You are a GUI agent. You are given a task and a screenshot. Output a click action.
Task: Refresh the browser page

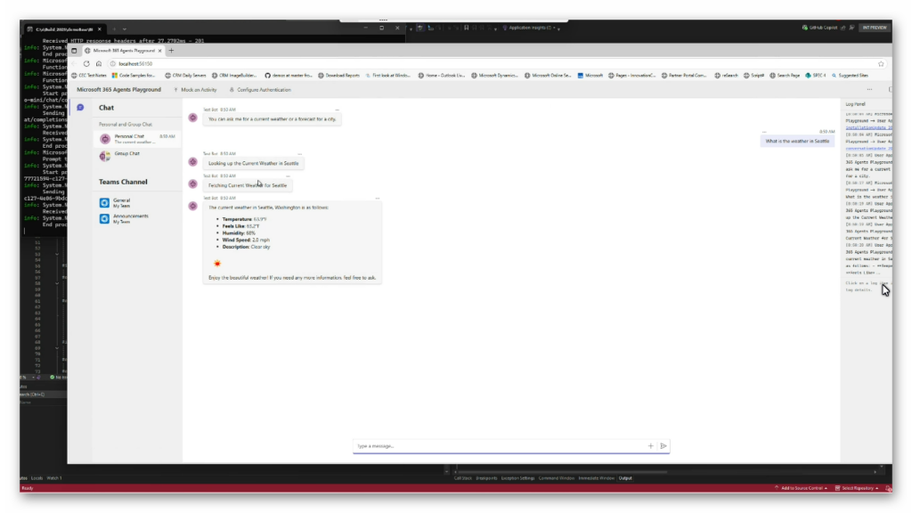pos(86,64)
